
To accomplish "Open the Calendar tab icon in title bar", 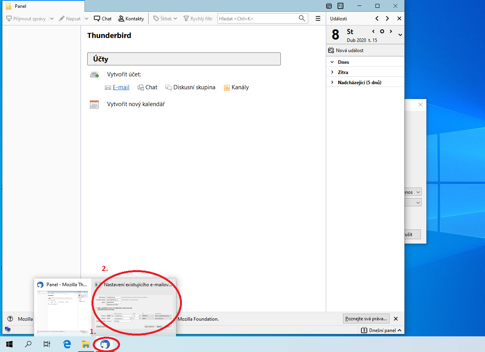I will click(329, 6).
